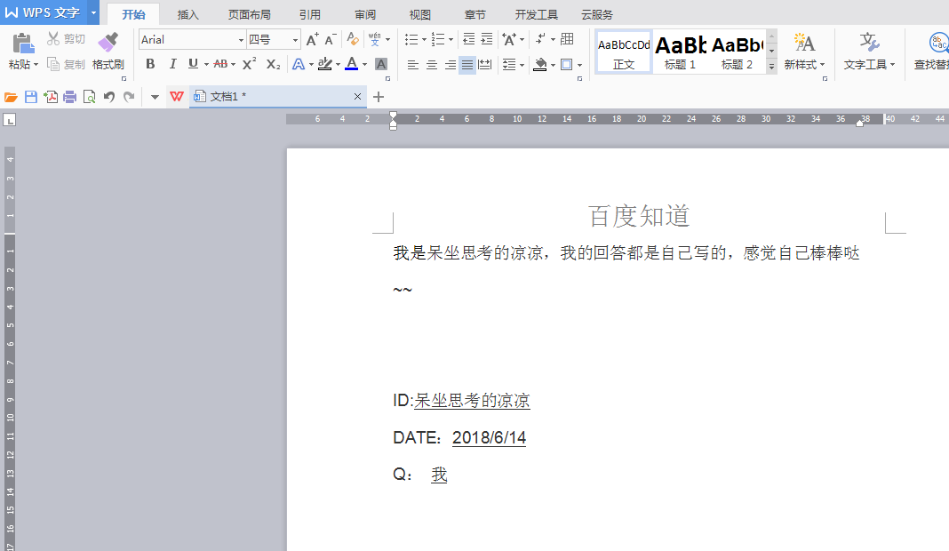Click distributed alignment icon
The height and width of the screenshot is (551, 949).
click(485, 64)
